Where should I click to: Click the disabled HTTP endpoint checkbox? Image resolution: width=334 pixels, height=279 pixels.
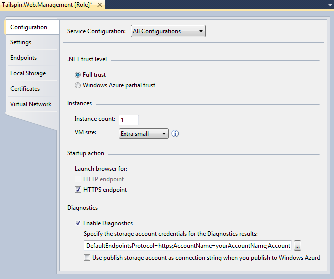pos(78,179)
